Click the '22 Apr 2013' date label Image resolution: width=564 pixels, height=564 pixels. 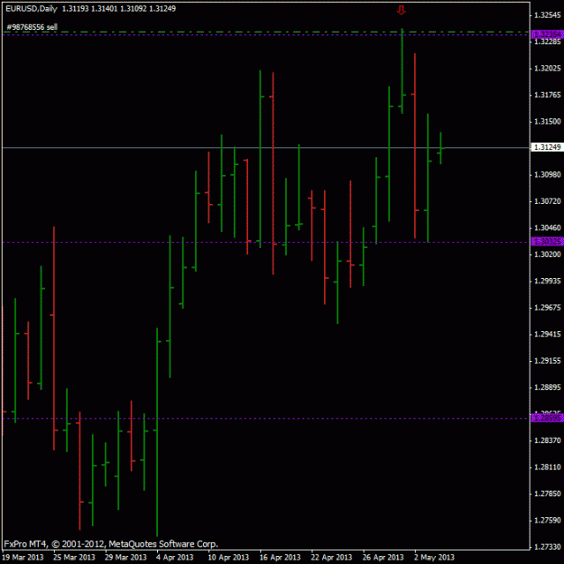(332, 558)
